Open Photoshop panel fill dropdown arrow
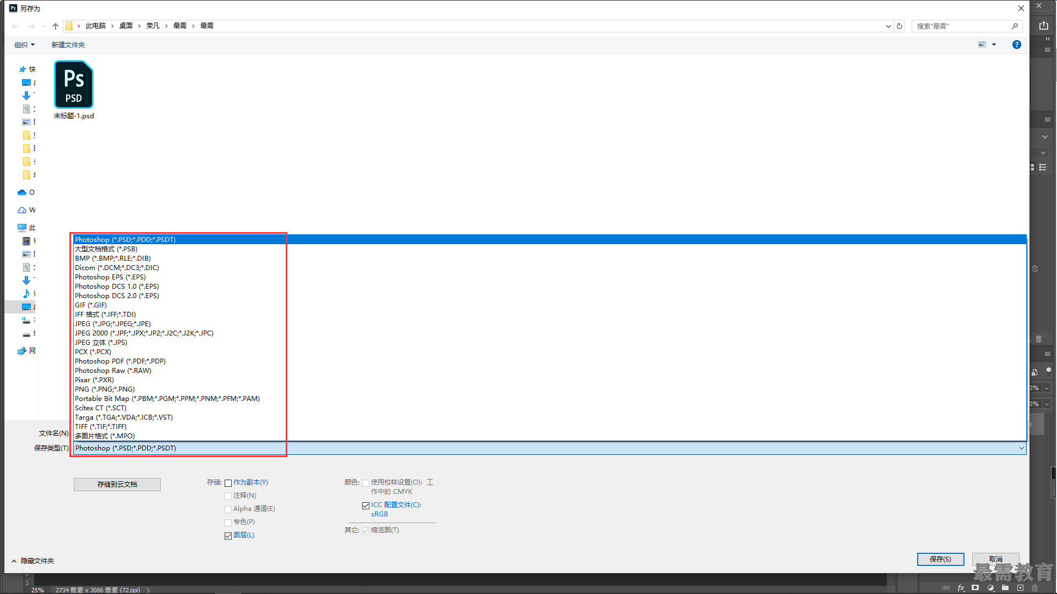This screenshot has height=594, width=1057. pos(1047,404)
